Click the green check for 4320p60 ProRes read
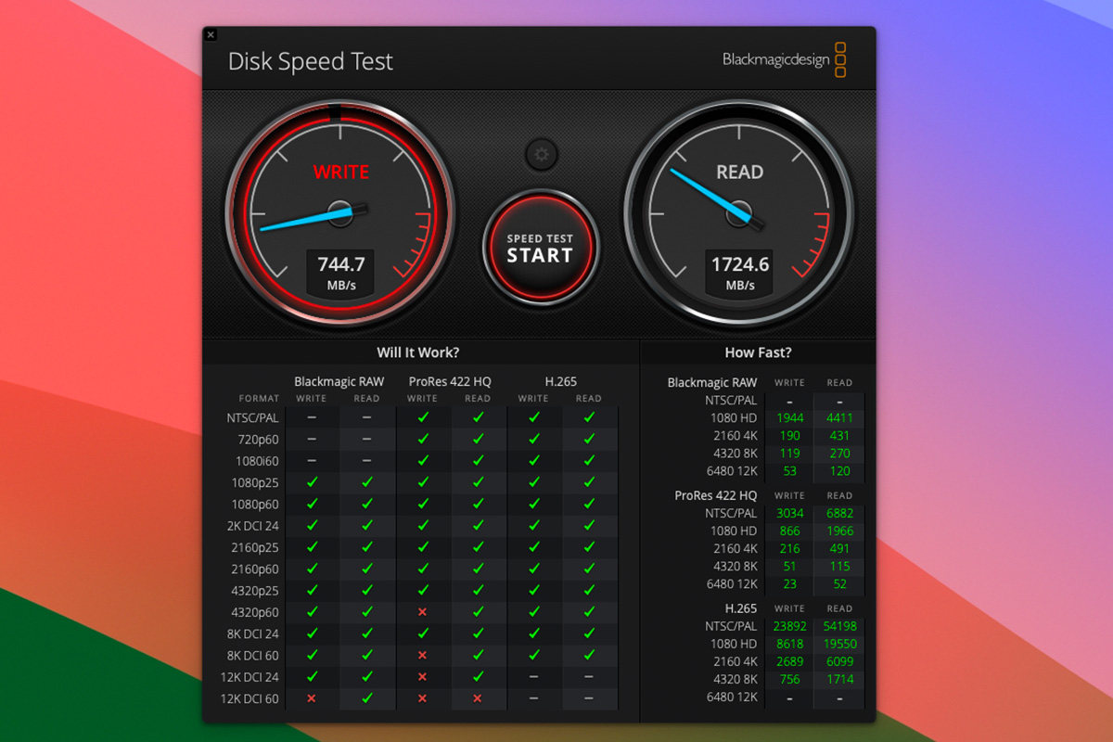The height and width of the screenshot is (742, 1113). click(478, 612)
